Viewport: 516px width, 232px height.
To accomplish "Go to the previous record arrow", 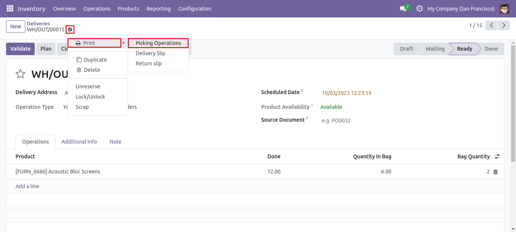I will tap(491, 25).
